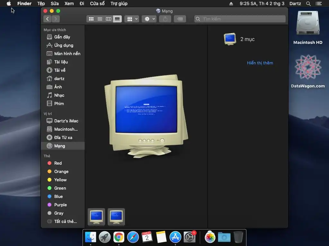
Task: Launch Google Chrome from the Dock
Action: click(119, 237)
